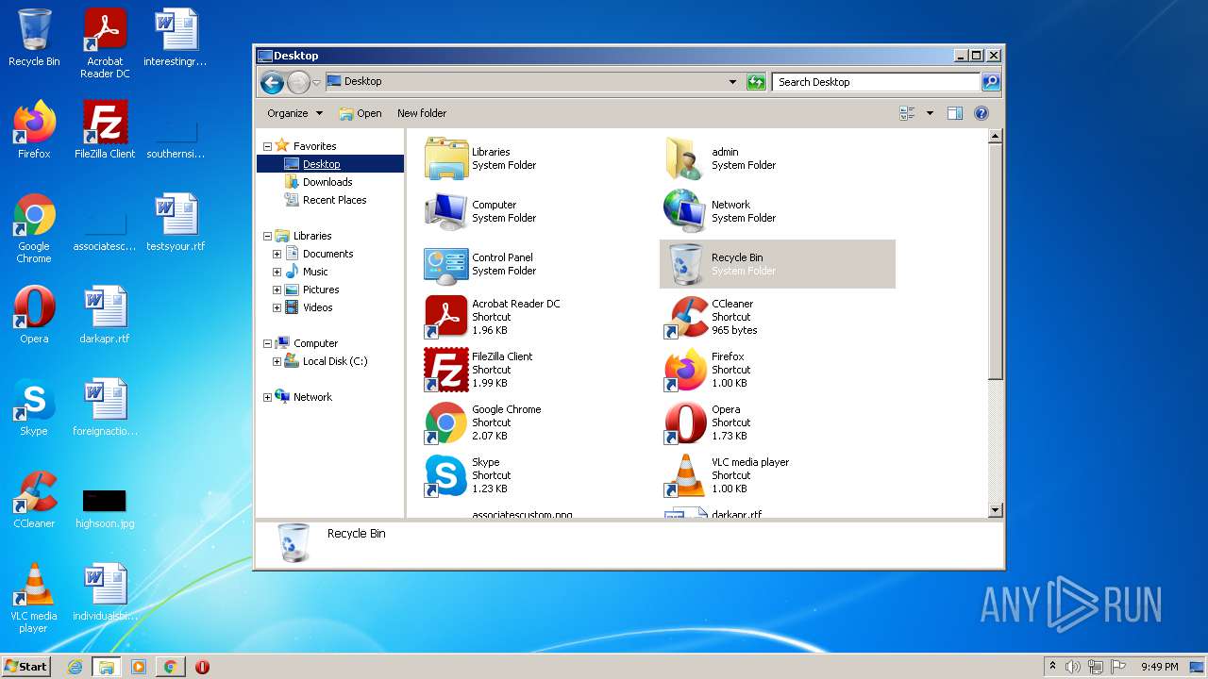Click the Explorer Back navigation button
The height and width of the screenshot is (679, 1208).
[x=272, y=82]
